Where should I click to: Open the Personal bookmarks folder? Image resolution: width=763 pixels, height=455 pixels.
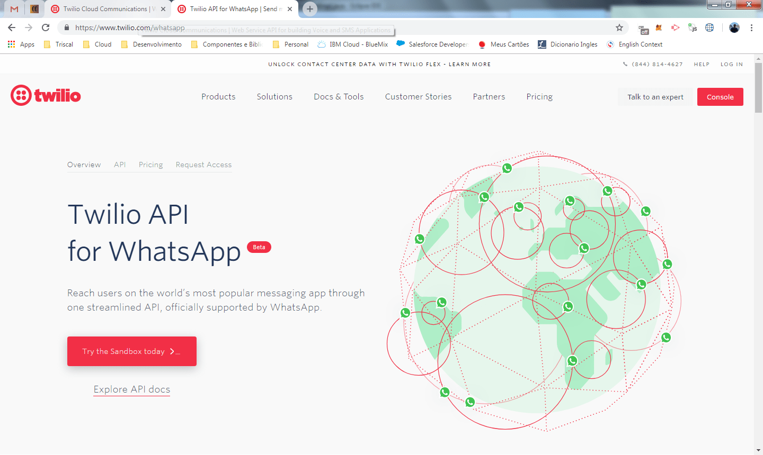pyautogui.click(x=290, y=44)
